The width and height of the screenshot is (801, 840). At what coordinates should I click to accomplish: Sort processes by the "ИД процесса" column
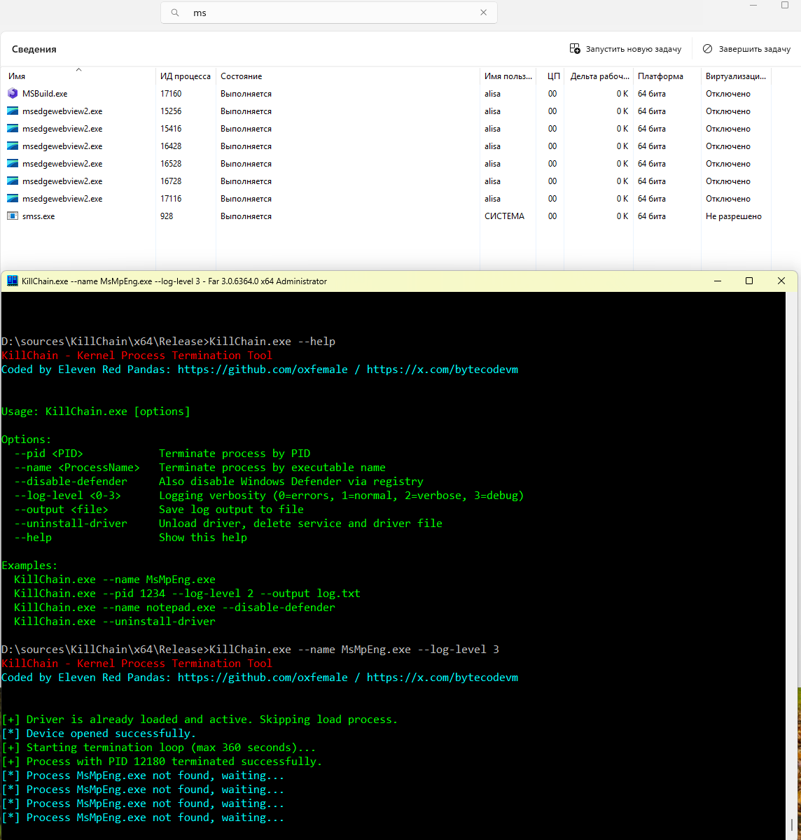(185, 76)
